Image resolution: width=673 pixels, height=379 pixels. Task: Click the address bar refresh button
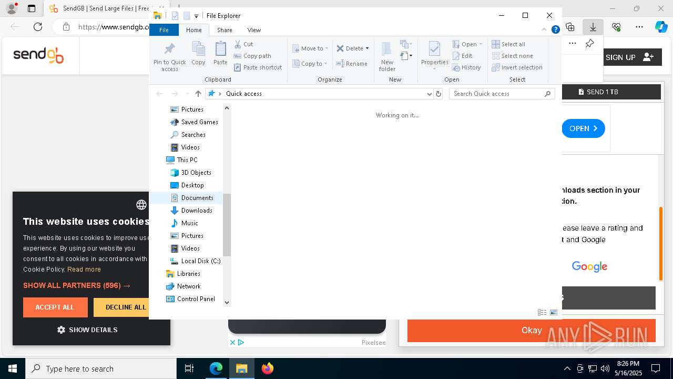coord(439,94)
